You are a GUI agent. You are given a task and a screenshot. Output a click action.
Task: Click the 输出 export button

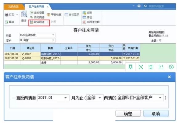[10, 22]
